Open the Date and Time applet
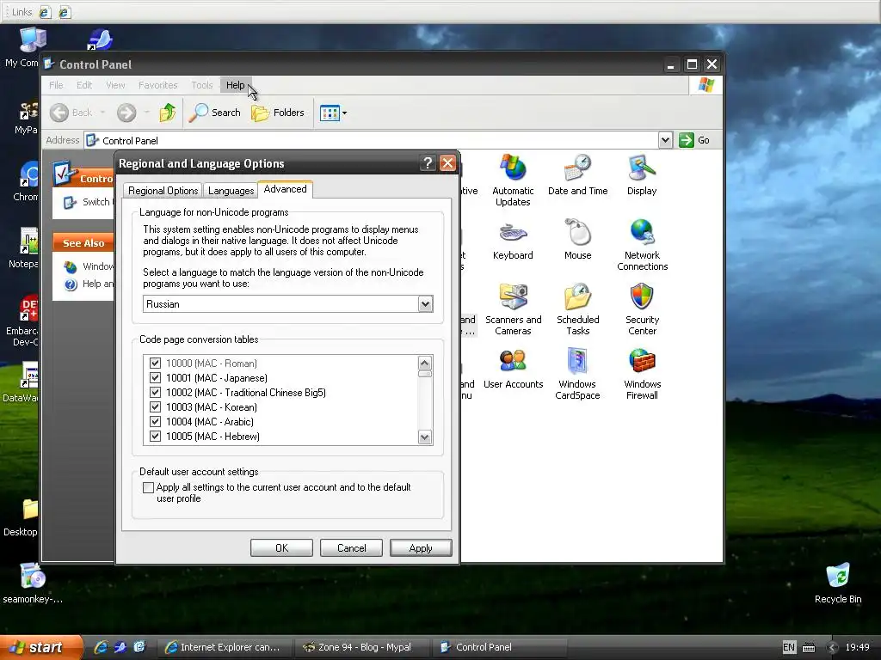The height and width of the screenshot is (660, 881). tap(577, 175)
